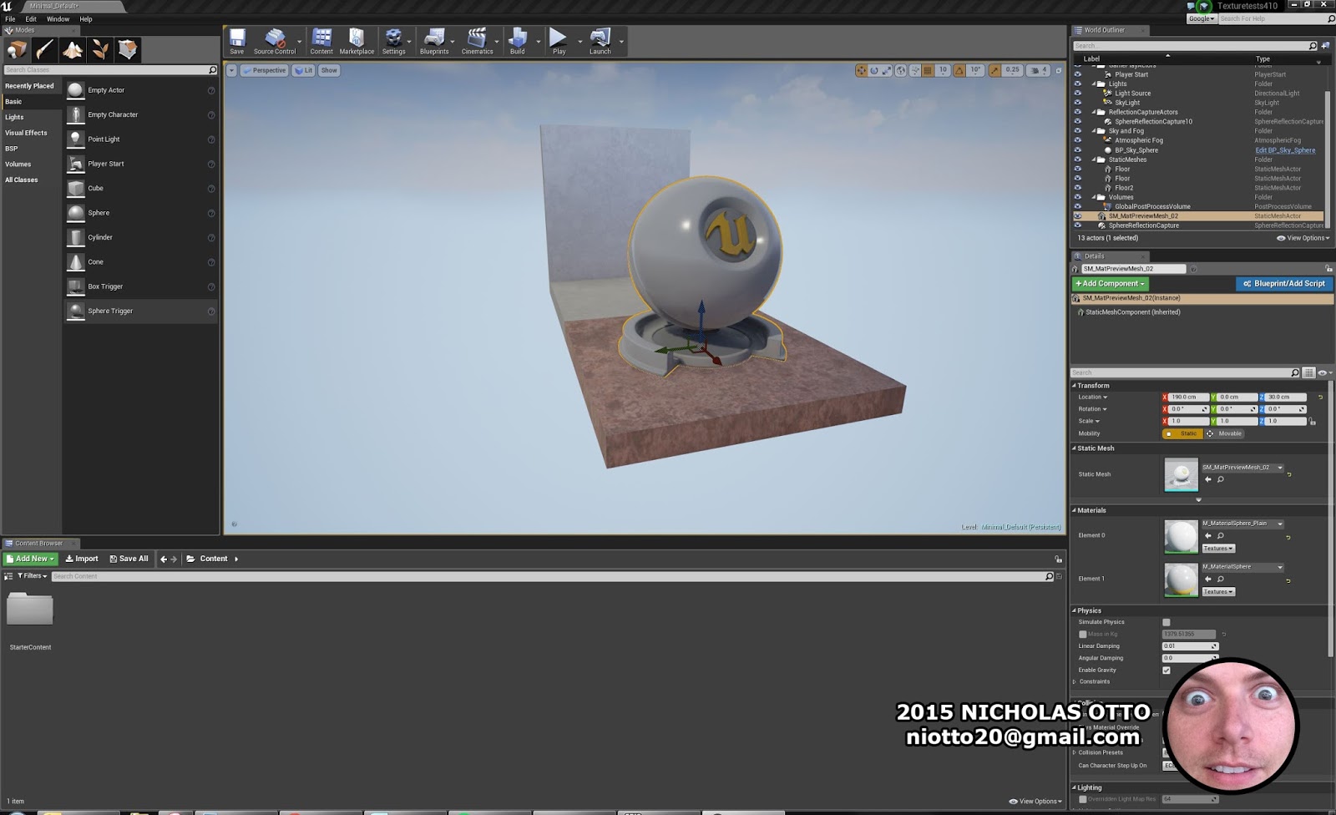Browse to Element 1 material magnifier icon
The width and height of the screenshot is (1336, 815).
point(1220,579)
